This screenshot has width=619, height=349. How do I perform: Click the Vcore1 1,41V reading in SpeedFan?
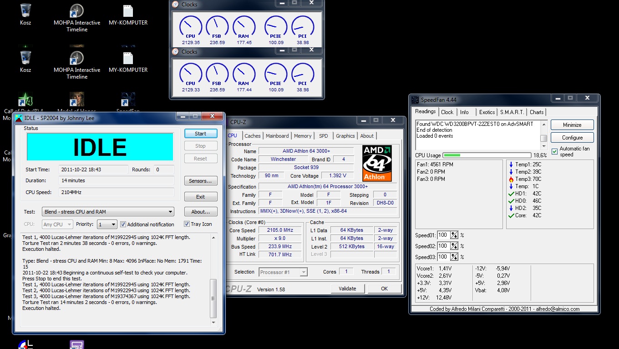coord(434,269)
